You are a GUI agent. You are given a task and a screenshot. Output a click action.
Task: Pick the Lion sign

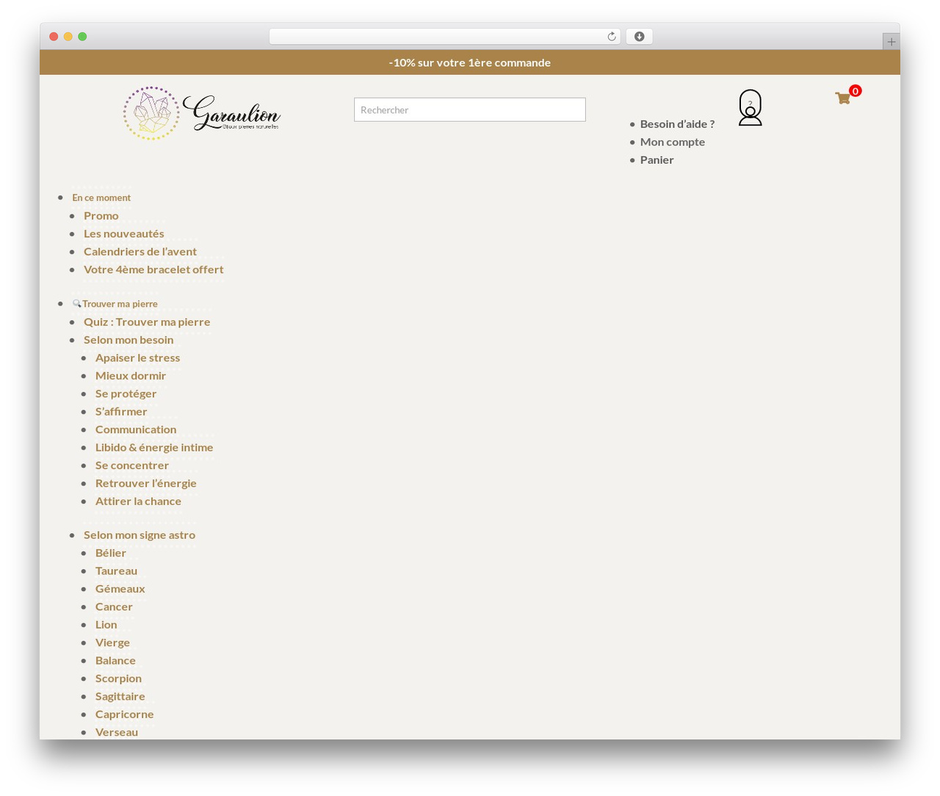coord(106,625)
